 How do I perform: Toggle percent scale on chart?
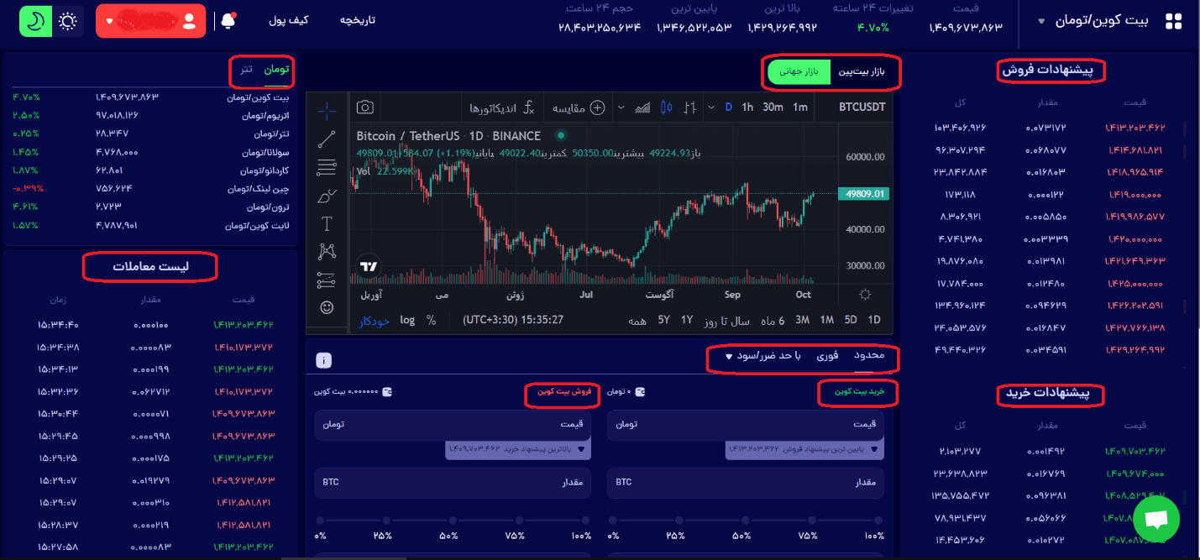[432, 320]
